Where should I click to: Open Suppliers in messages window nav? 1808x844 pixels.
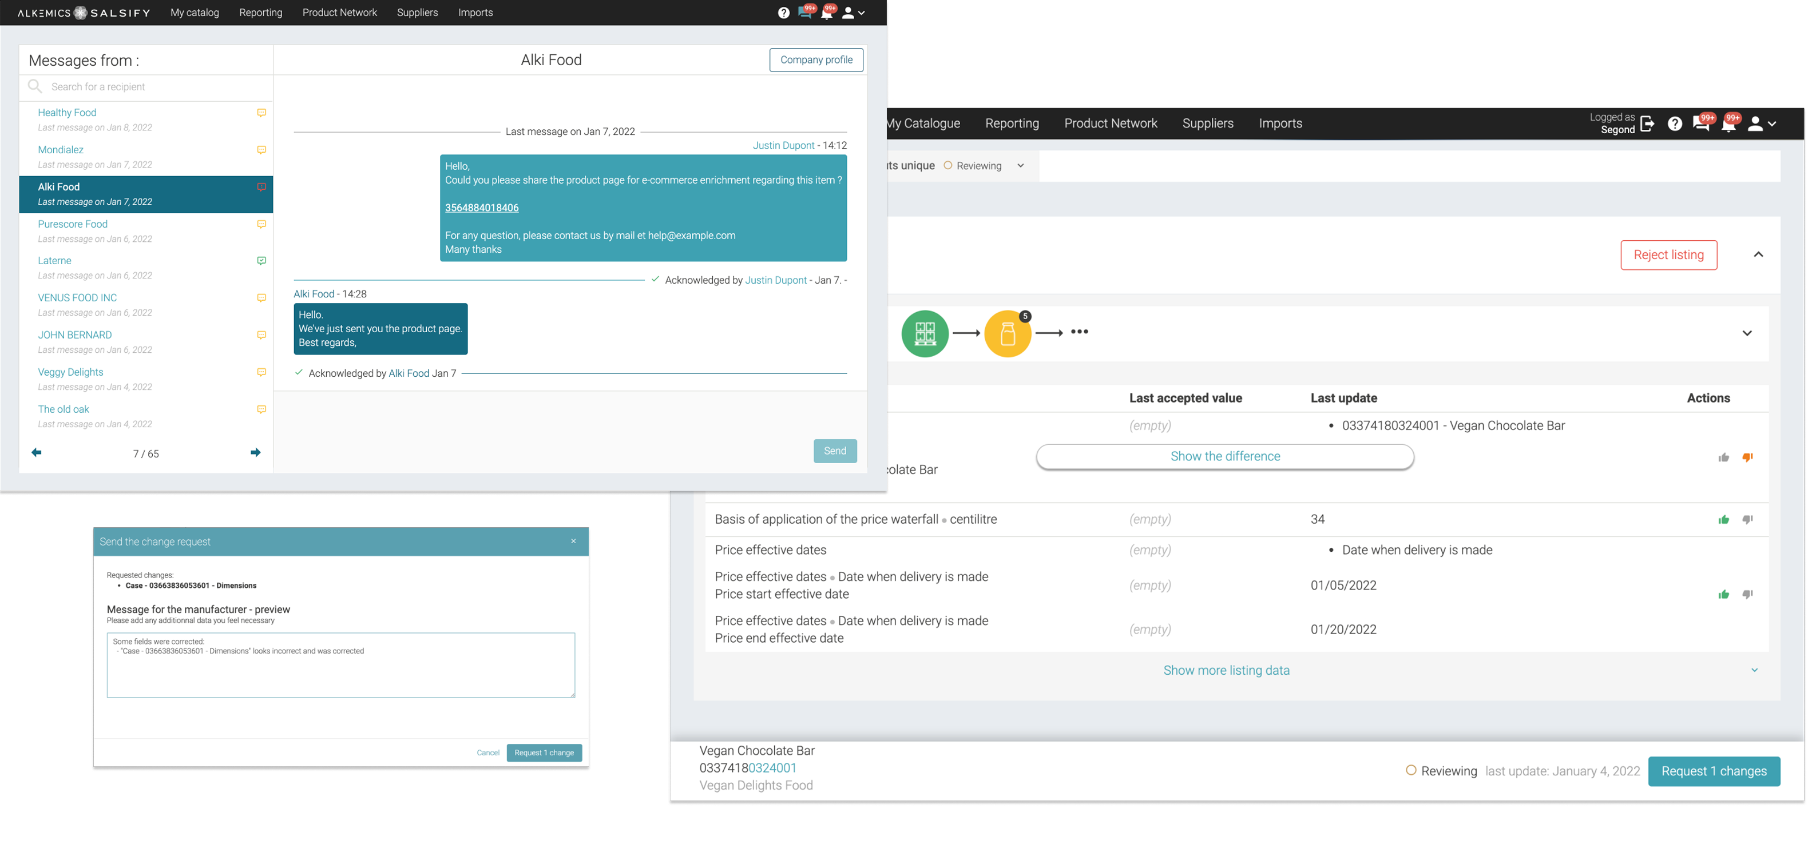pos(417,13)
